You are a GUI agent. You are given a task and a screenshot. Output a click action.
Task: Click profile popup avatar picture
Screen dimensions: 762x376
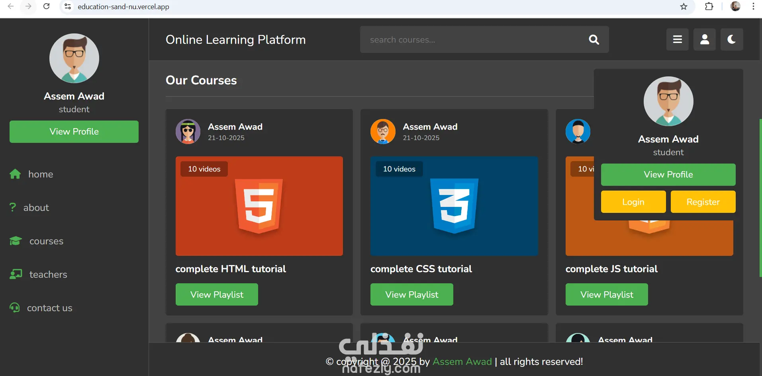[668, 101]
